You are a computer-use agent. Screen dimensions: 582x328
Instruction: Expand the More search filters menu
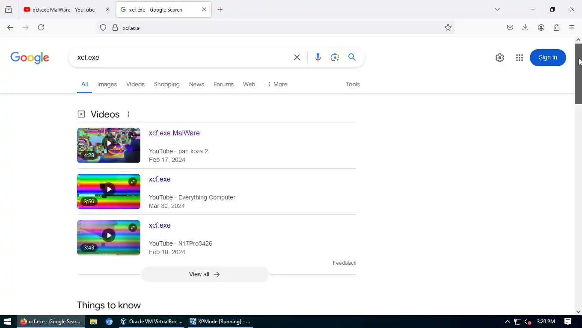(x=277, y=85)
